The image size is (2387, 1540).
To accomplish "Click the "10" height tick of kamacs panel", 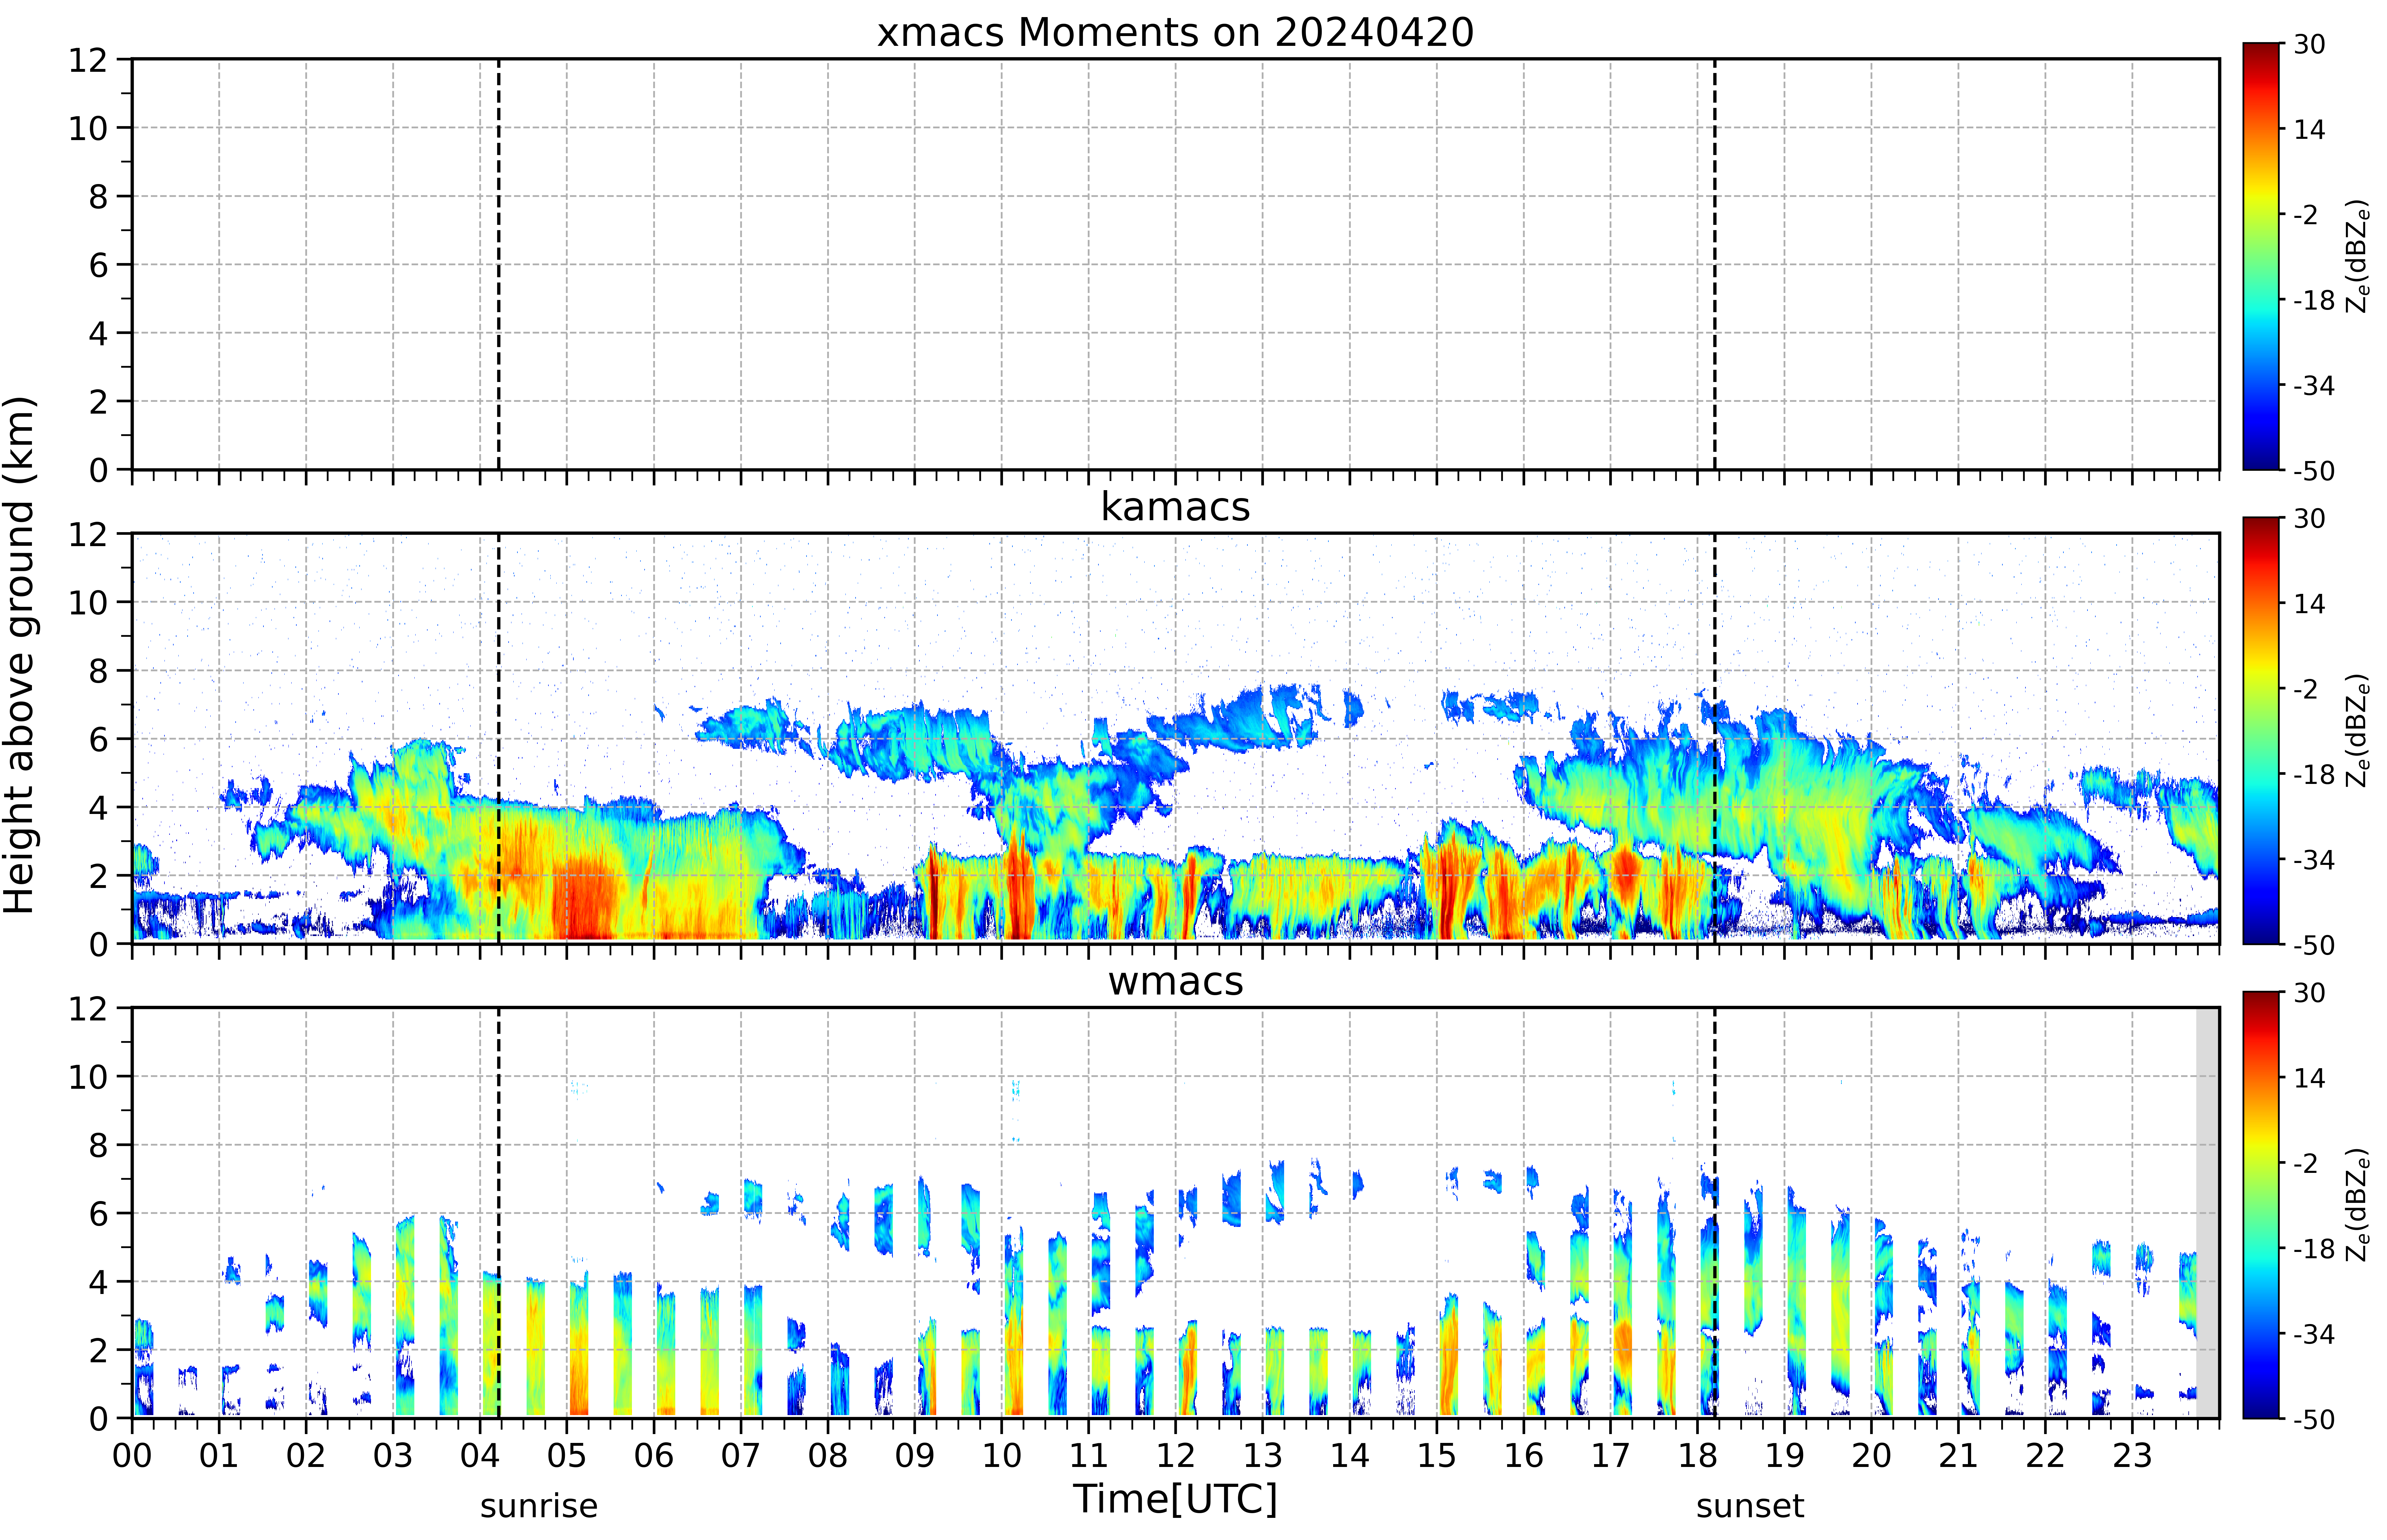I will click(x=88, y=602).
